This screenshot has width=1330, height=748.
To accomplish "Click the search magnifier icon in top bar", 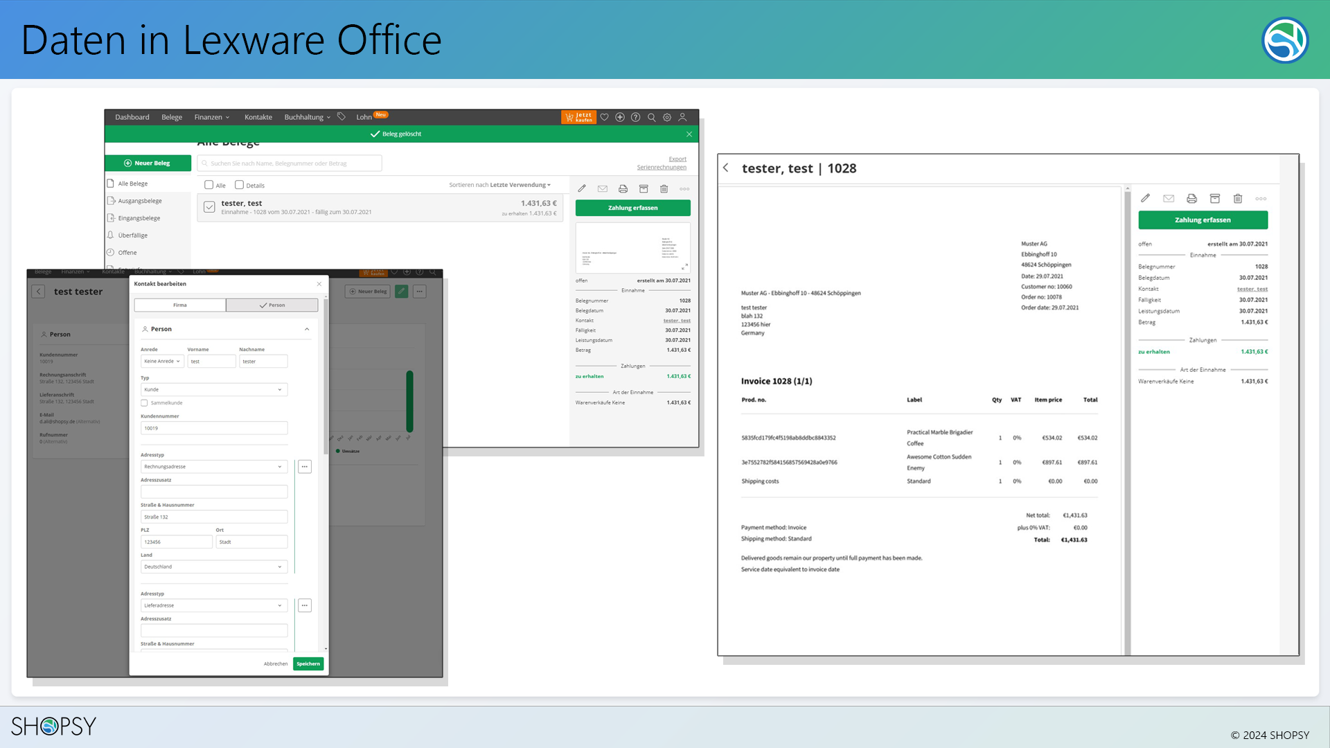I will tap(651, 117).
